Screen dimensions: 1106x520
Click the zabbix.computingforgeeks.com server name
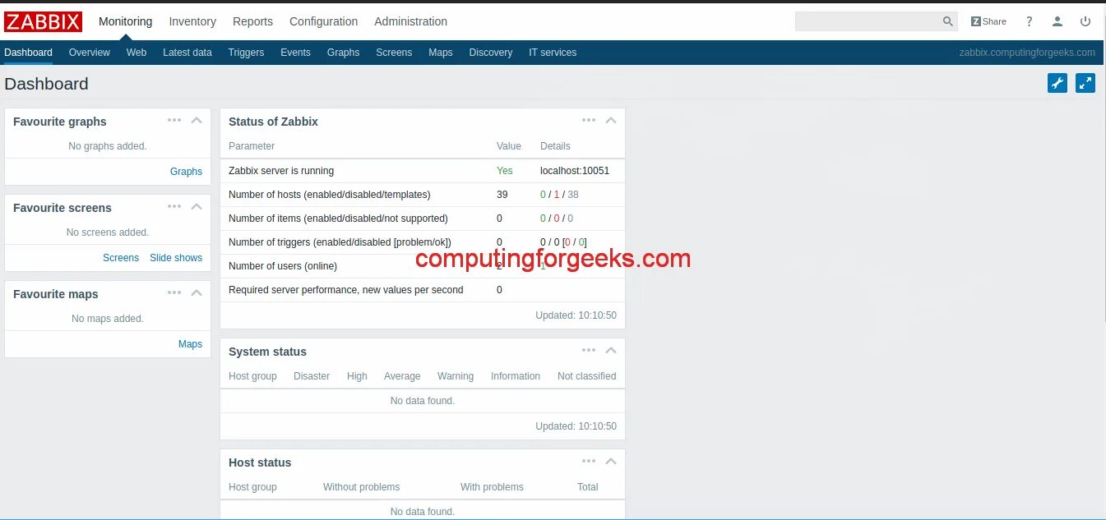tap(1027, 53)
